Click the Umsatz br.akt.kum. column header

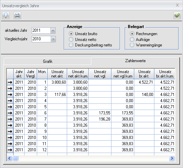[165, 74]
